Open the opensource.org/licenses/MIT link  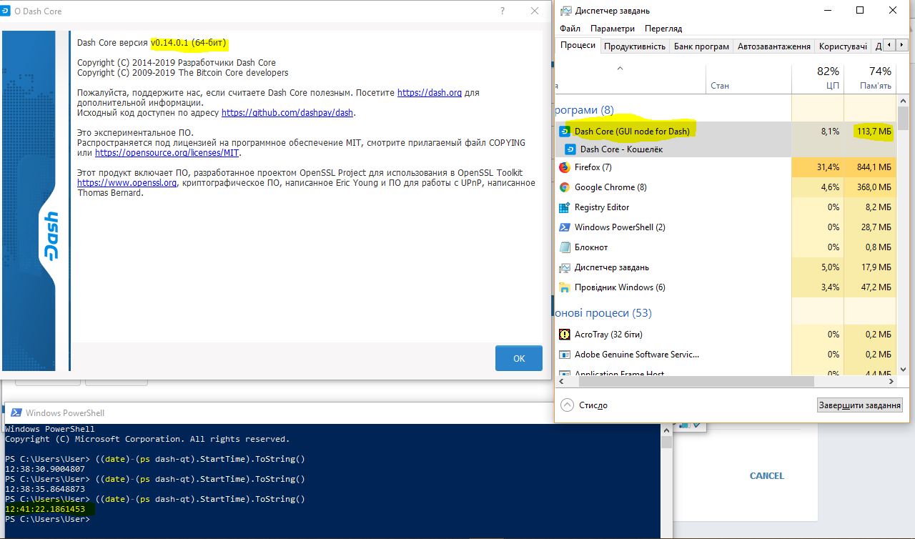point(167,153)
